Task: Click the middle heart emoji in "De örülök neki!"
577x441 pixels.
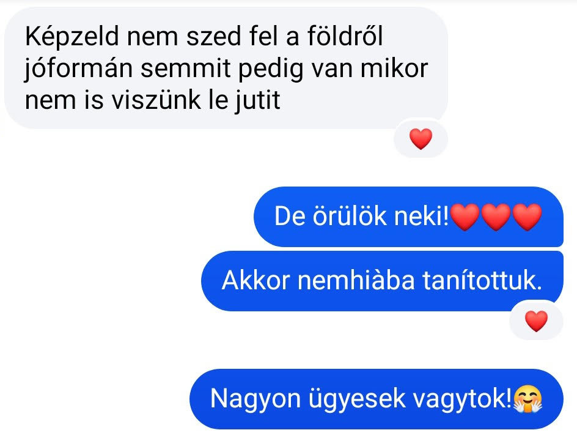Action: (496, 217)
